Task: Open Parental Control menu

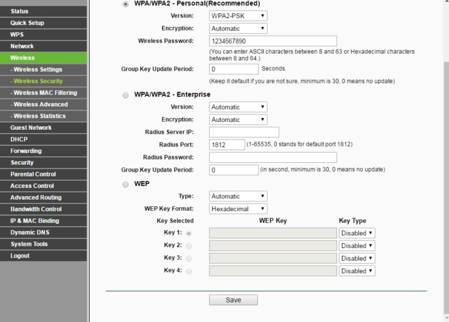Action: (x=43, y=174)
